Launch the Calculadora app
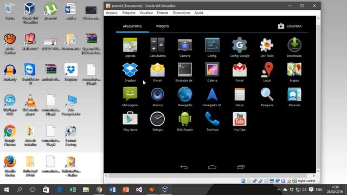This screenshot has width=347, height=195. coord(157,47)
